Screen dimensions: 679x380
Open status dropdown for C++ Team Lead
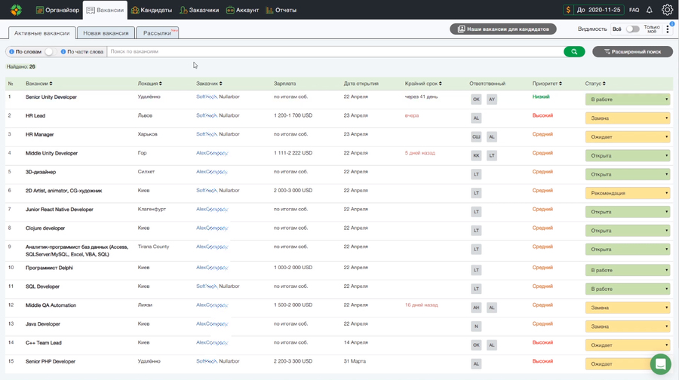628,345
